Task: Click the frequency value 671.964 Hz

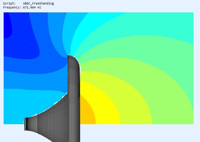Action: (x=32, y=8)
